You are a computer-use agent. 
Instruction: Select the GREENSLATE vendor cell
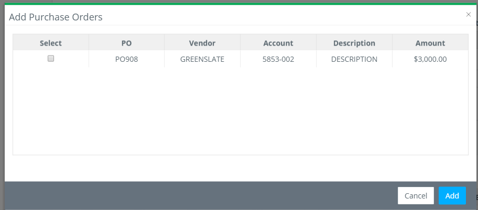(202, 59)
